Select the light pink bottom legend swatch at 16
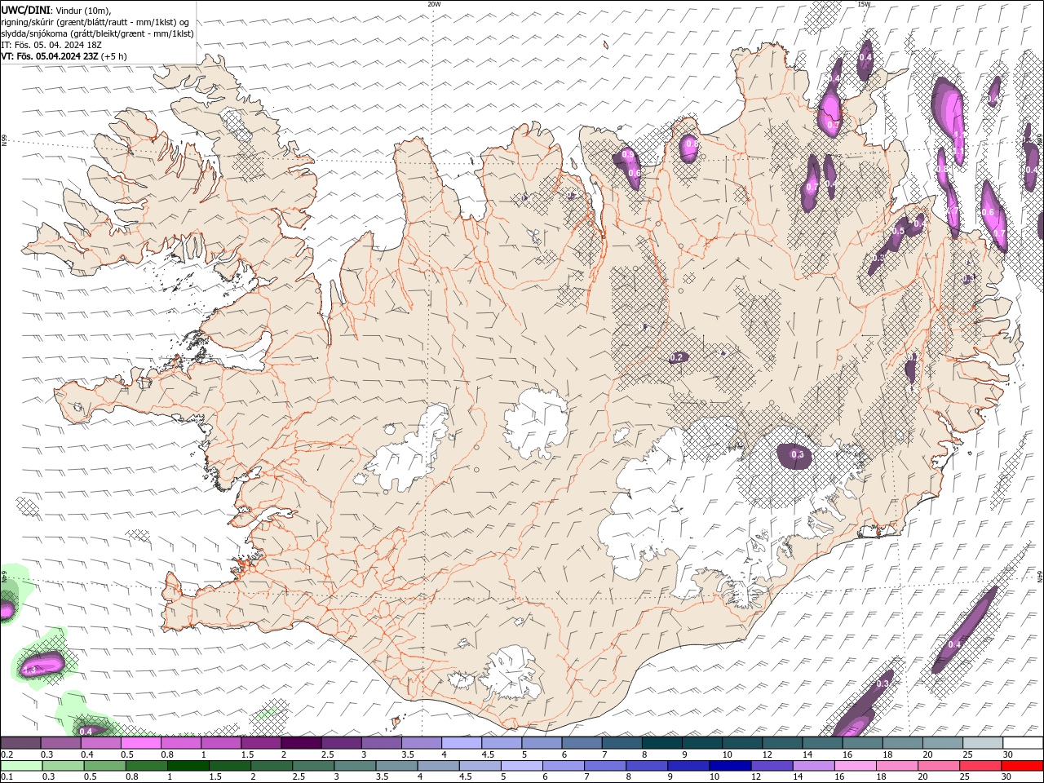The width and height of the screenshot is (1044, 783). coord(855,766)
